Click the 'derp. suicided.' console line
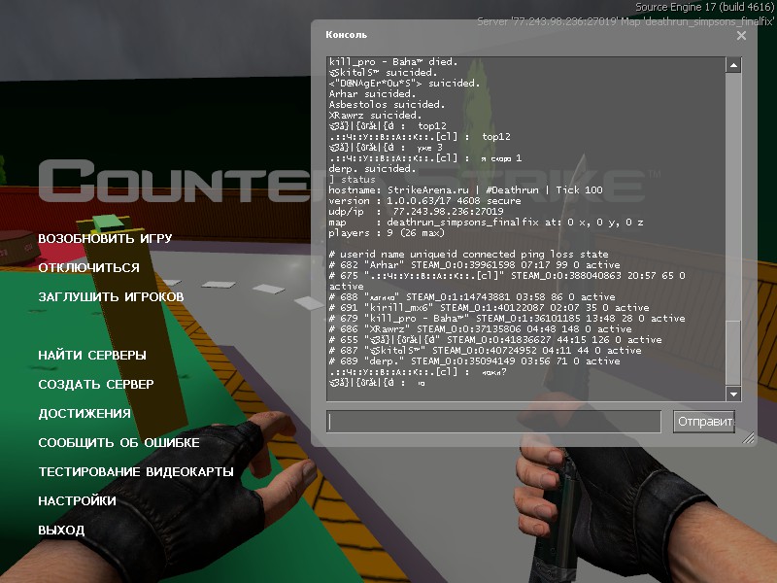This screenshot has width=777, height=583. tap(372, 168)
